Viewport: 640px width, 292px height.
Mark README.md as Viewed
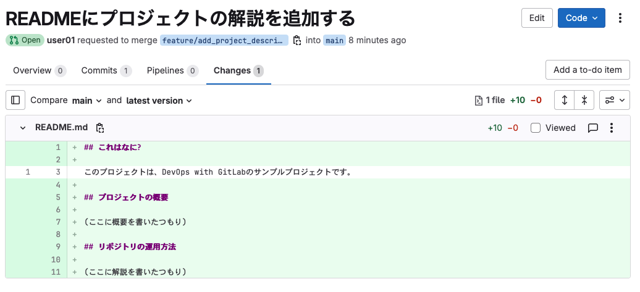point(536,128)
